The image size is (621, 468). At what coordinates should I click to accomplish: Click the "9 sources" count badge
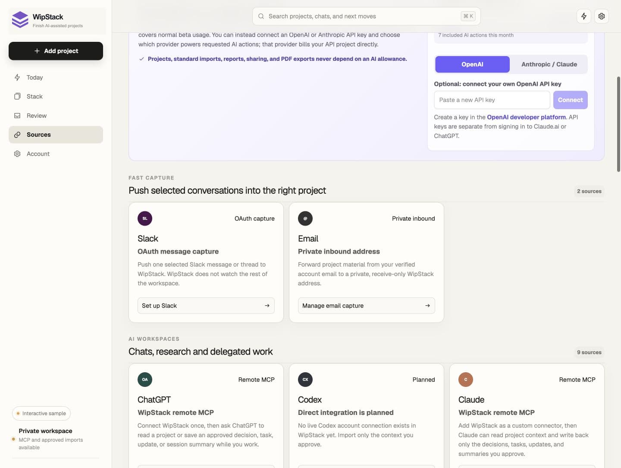(x=589, y=352)
